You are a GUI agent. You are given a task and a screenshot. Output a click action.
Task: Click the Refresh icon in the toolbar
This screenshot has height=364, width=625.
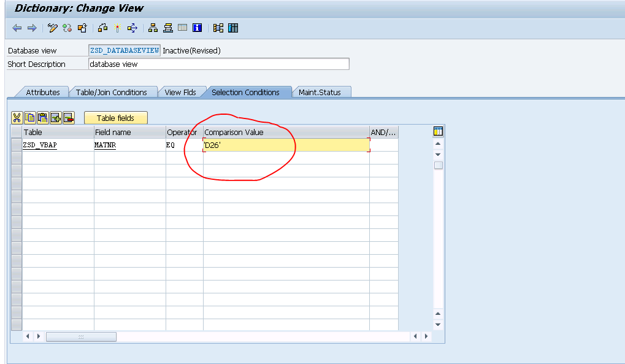[67, 28]
